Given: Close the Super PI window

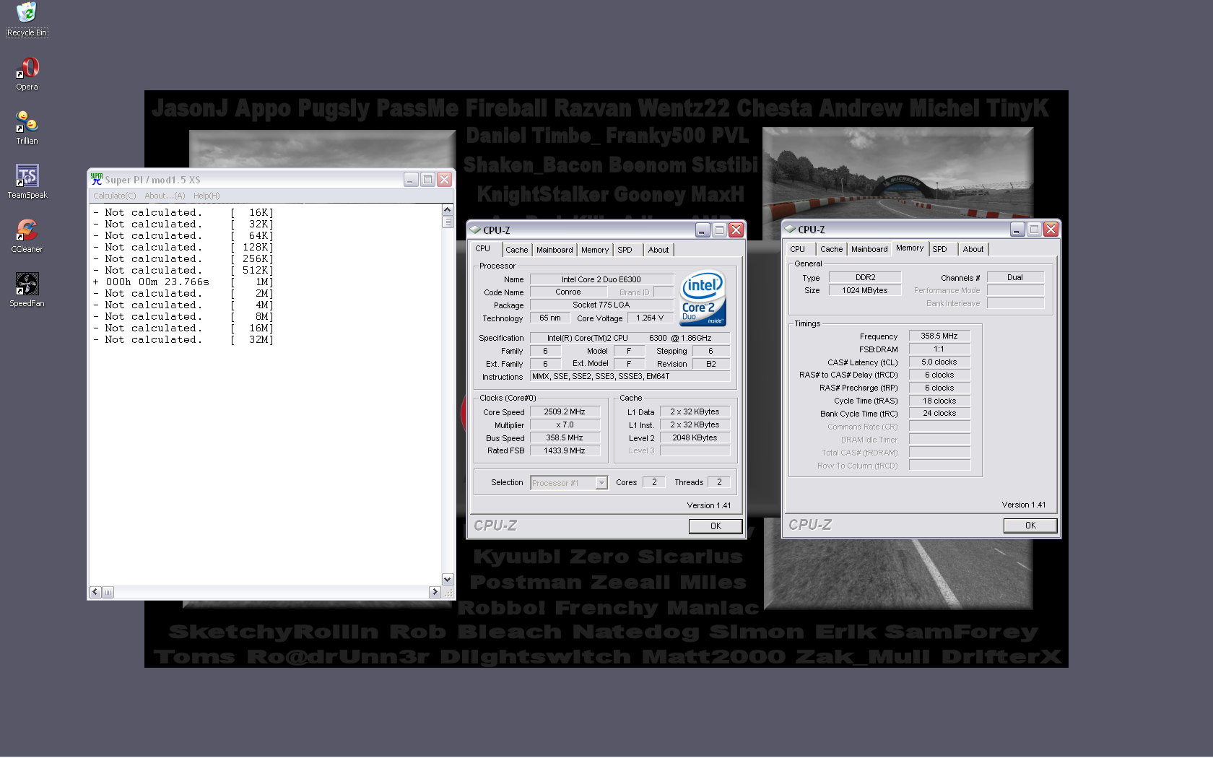Looking at the screenshot, I should (x=444, y=179).
